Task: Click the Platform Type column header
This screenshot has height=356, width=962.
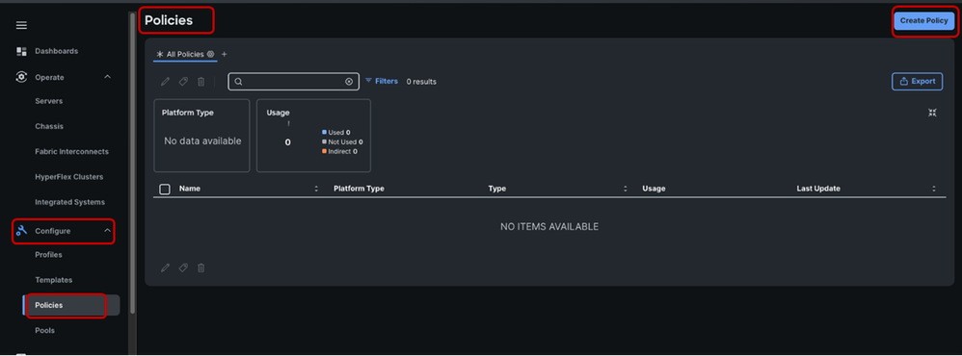Action: click(359, 189)
